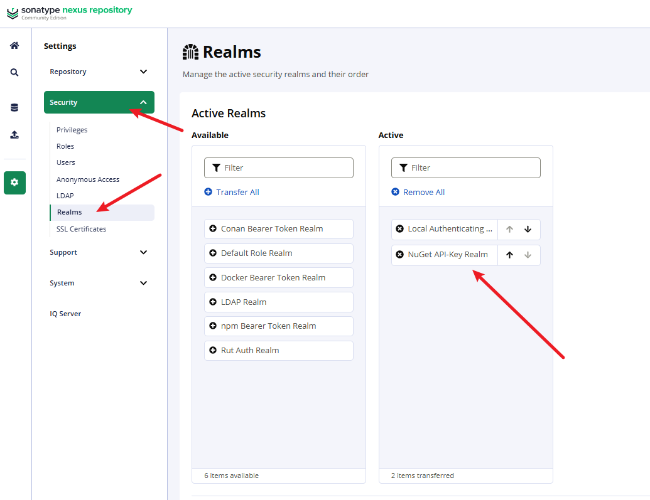The height and width of the screenshot is (500, 650).
Task: Expand the System settings section
Action: tap(99, 283)
